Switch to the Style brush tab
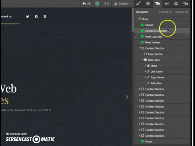 tap(139, 3)
